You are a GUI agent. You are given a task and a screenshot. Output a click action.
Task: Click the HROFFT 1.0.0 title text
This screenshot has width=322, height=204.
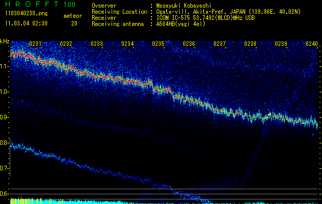[40, 4]
